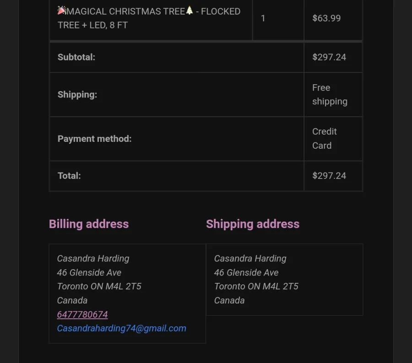412x363 pixels.
Task: Select the Shipping address heading
Action: 253,224
